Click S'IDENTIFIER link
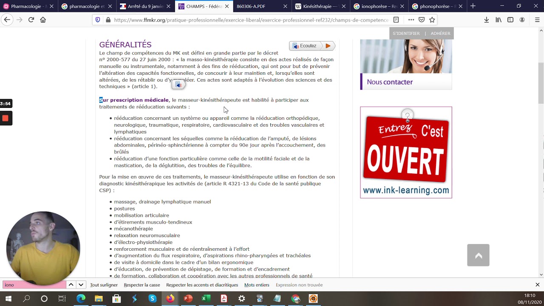The height and width of the screenshot is (306, 544). coord(406,34)
